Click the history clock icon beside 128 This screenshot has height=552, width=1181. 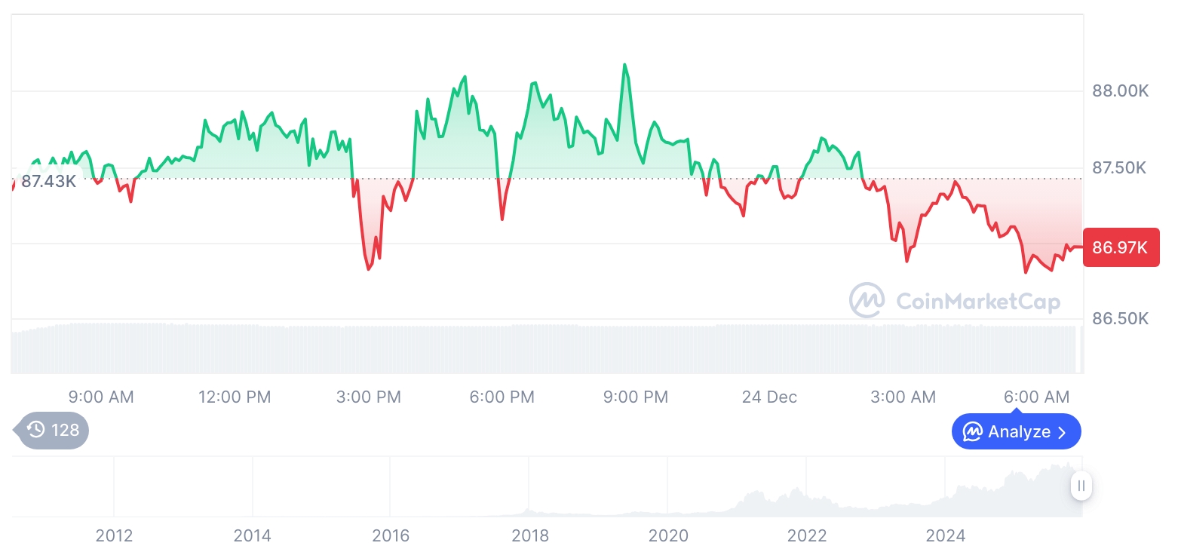[x=35, y=430]
